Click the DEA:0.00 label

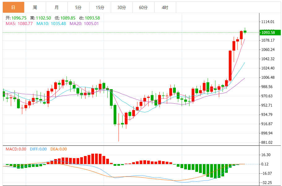click(x=59, y=149)
